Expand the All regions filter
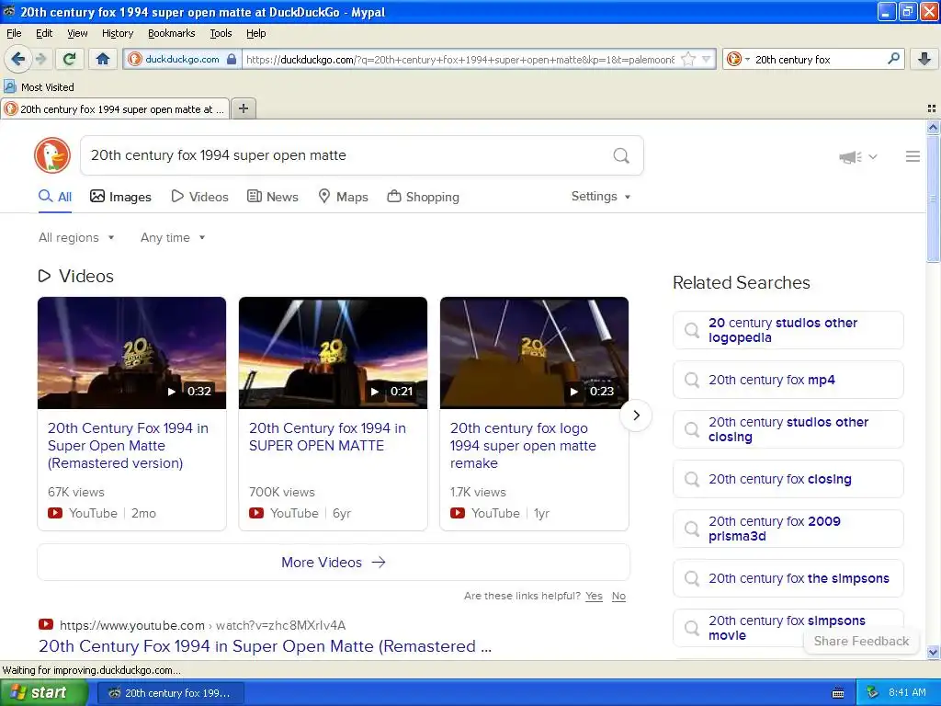Viewport: 941px width, 706px height. [x=76, y=238]
